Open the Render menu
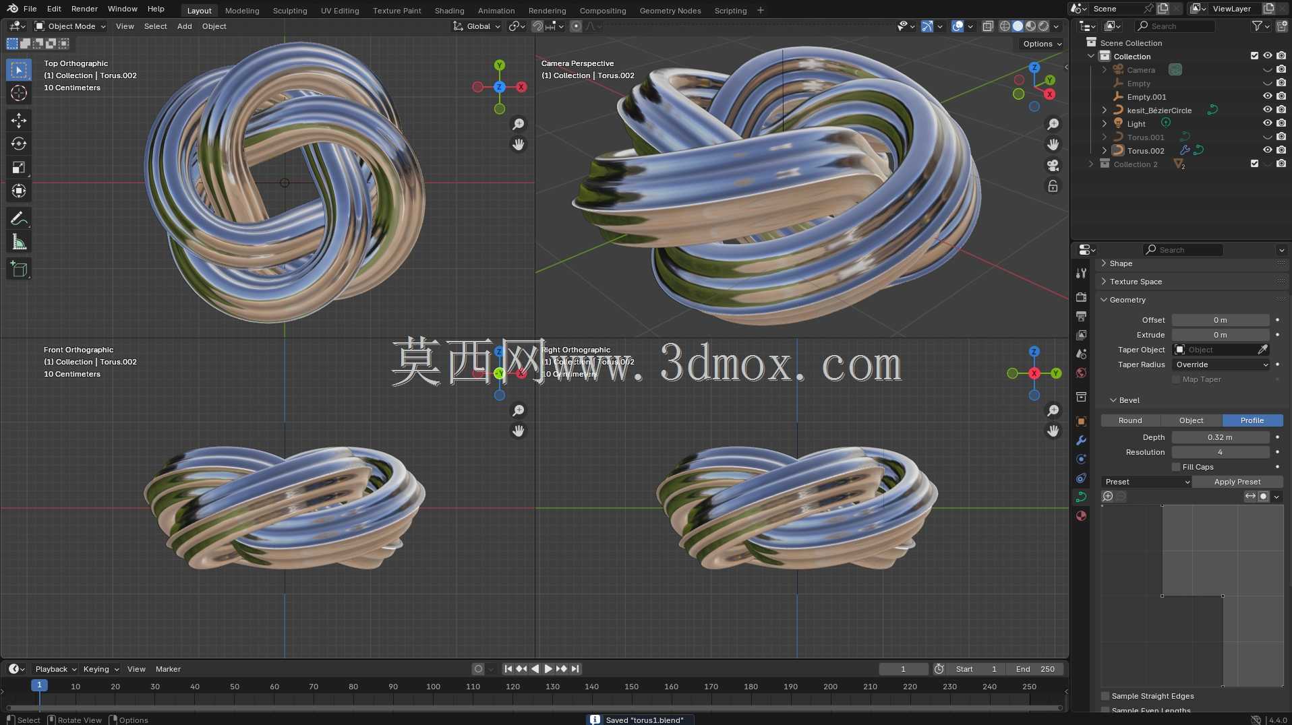 pyautogui.click(x=84, y=9)
